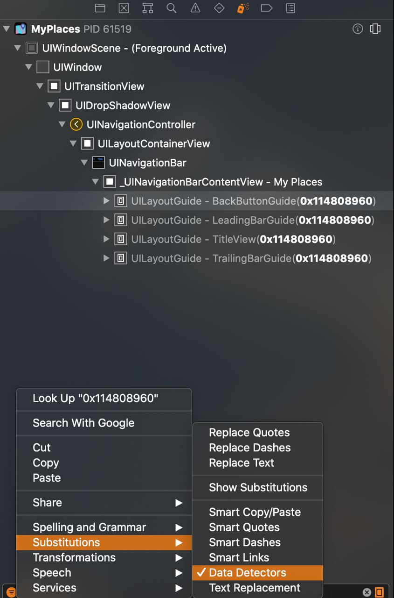
Task: Collapse the UINavigationBar tree node
Action: 84,163
